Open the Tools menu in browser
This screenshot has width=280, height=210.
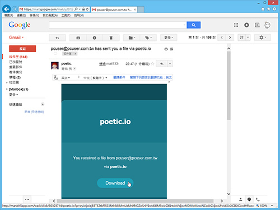tap(66, 15)
